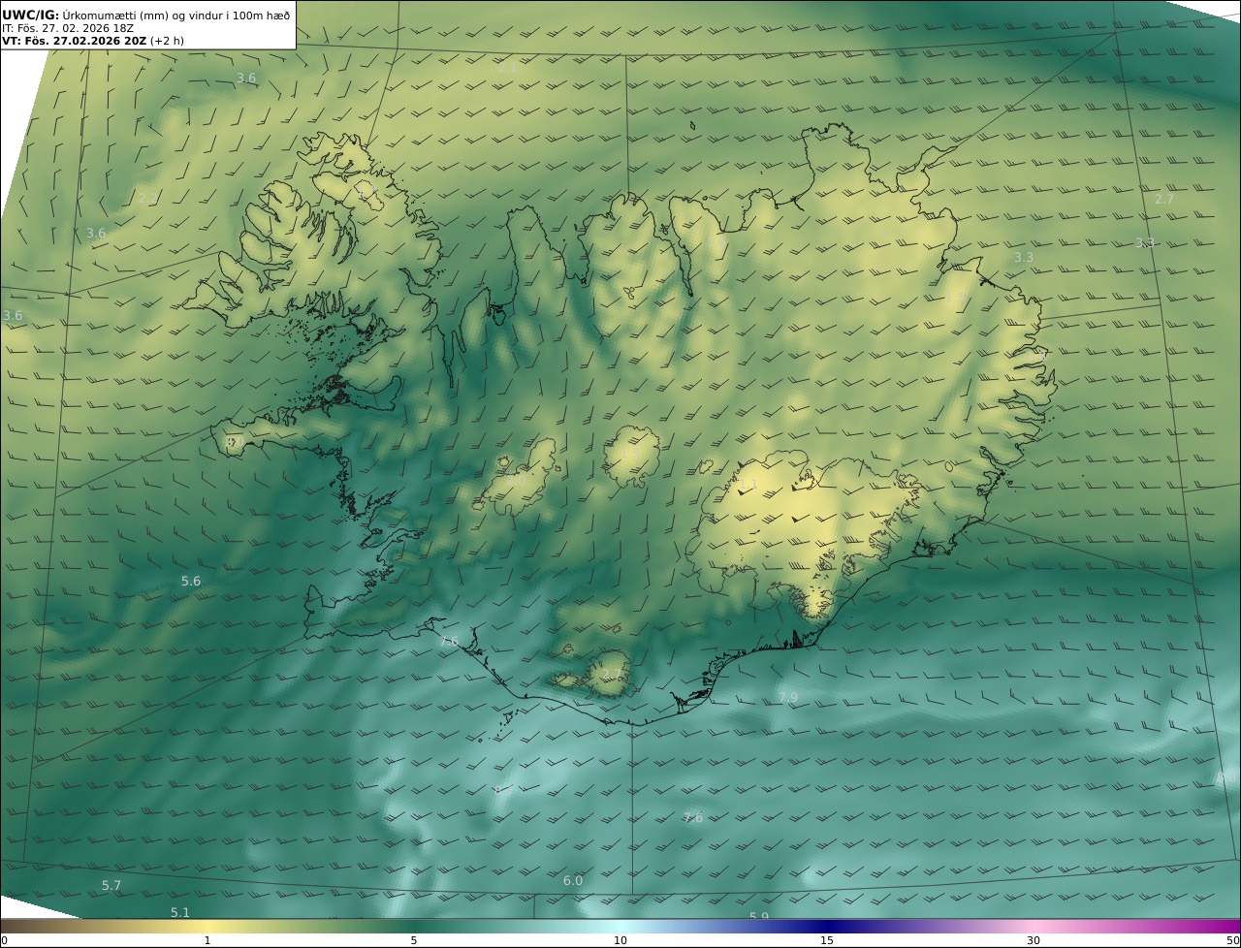Click the 2.2 value label on the map
The width and height of the screenshot is (1241, 948).
(x=147, y=199)
